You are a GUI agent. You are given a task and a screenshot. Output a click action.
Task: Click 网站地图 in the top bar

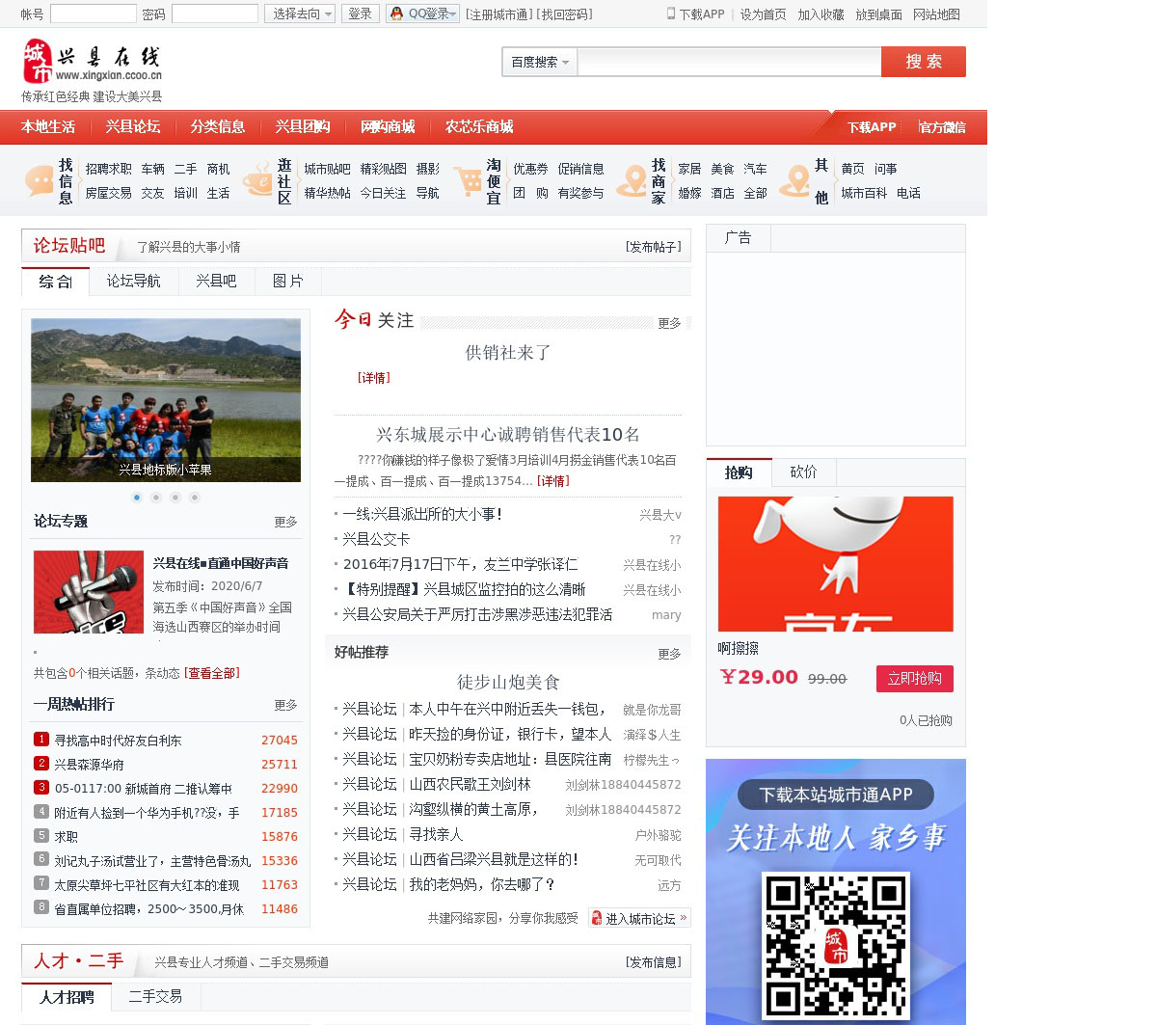pos(936,14)
